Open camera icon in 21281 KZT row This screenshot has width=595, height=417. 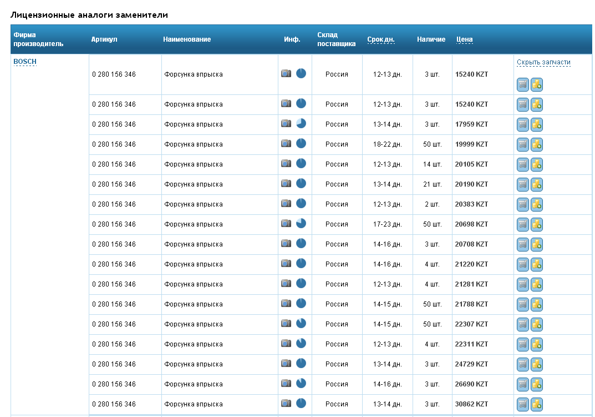(x=286, y=283)
